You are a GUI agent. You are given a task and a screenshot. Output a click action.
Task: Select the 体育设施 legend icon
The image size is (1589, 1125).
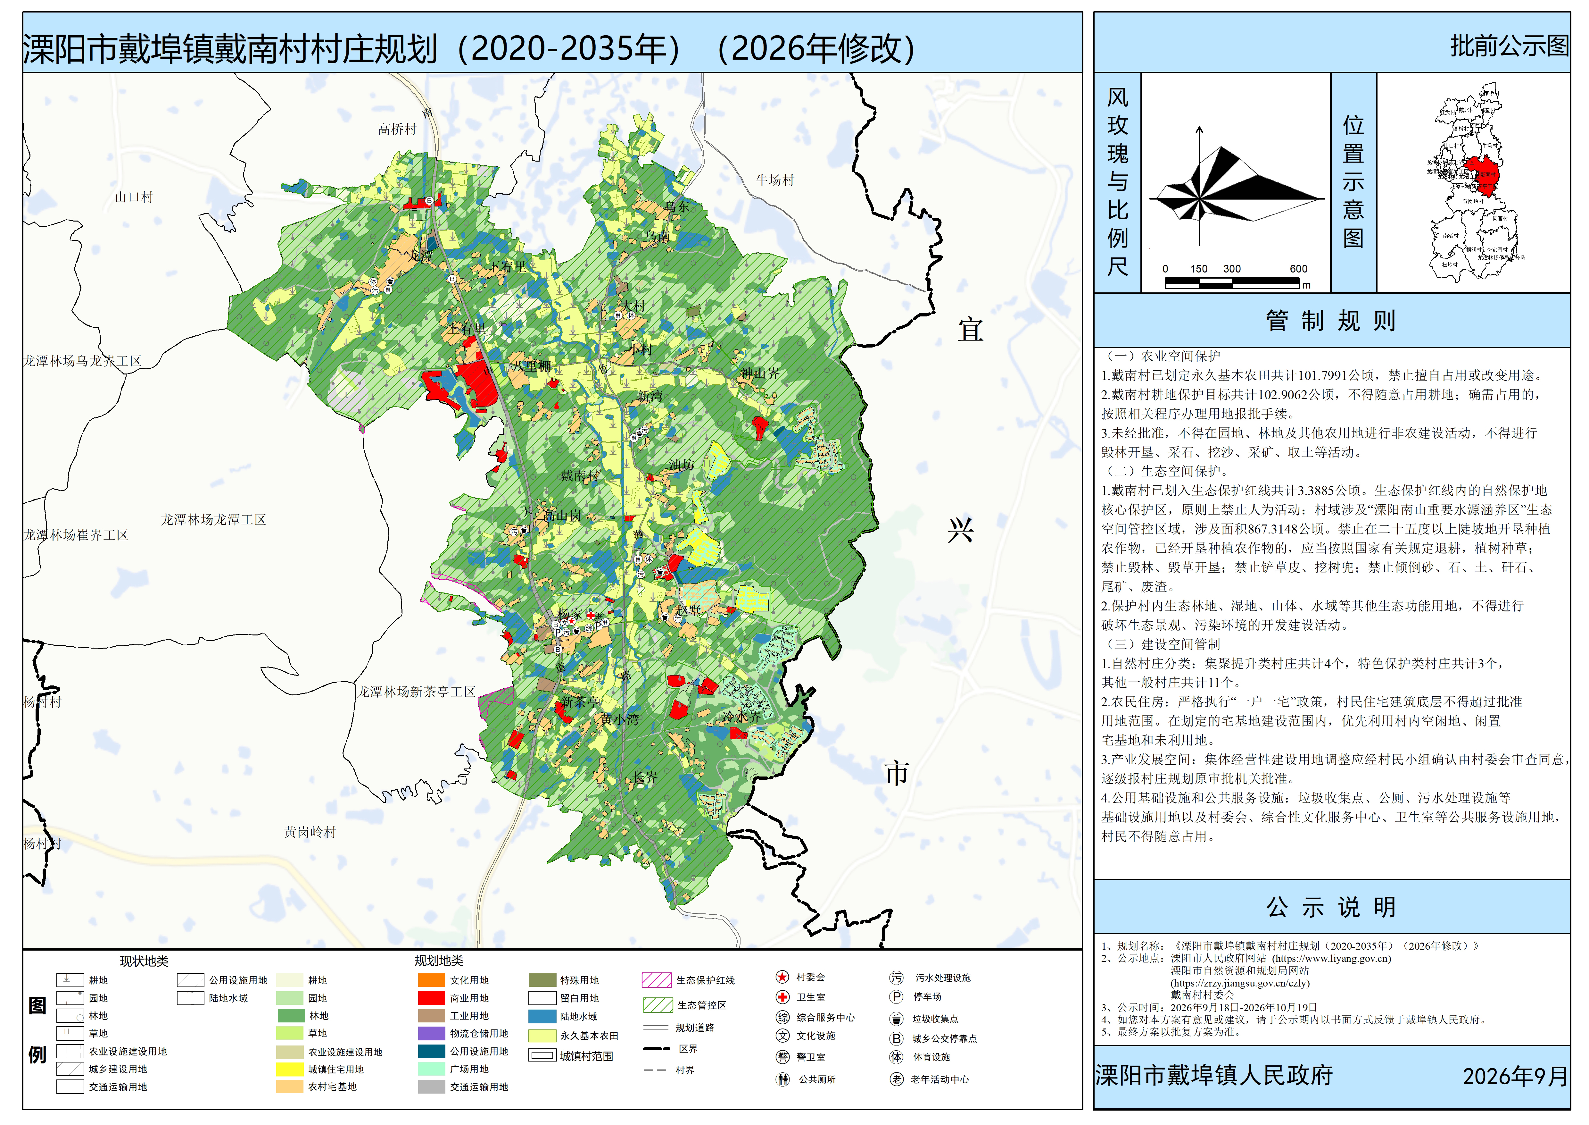[897, 1057]
